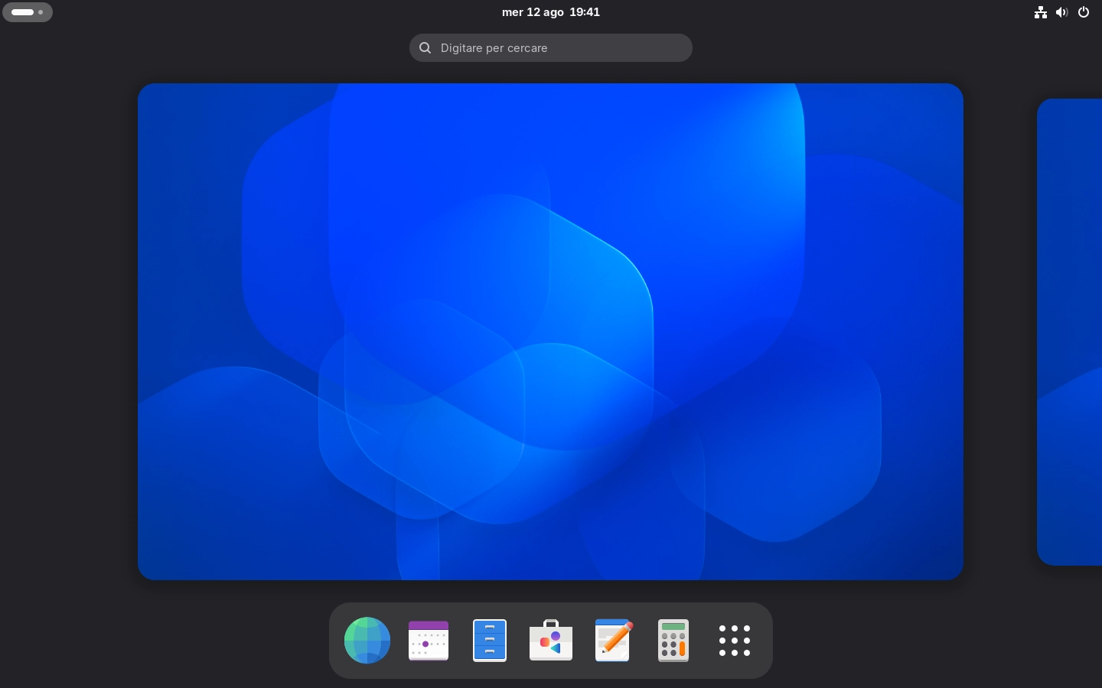This screenshot has width=1102, height=688.
Task: Open the clock showing mer 12 ago 19:41
Action: [x=551, y=12]
